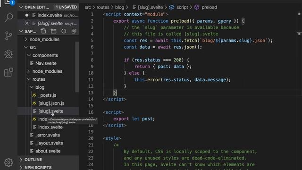Open _layout.svelte file
The image size is (302, 170).
(x=49, y=143)
